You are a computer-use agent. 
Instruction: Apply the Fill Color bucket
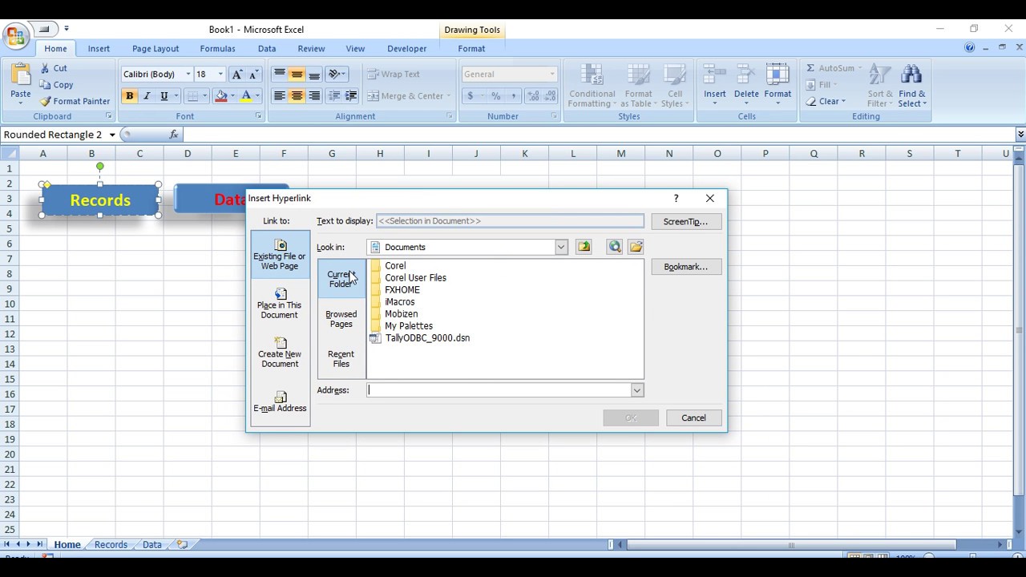(221, 96)
